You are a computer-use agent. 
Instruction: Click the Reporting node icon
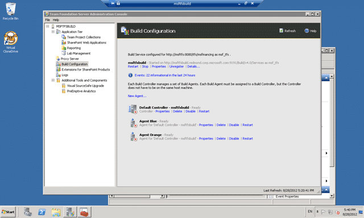(x=64, y=48)
